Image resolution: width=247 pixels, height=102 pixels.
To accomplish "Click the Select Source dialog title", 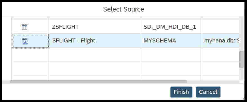I will pos(123,9).
